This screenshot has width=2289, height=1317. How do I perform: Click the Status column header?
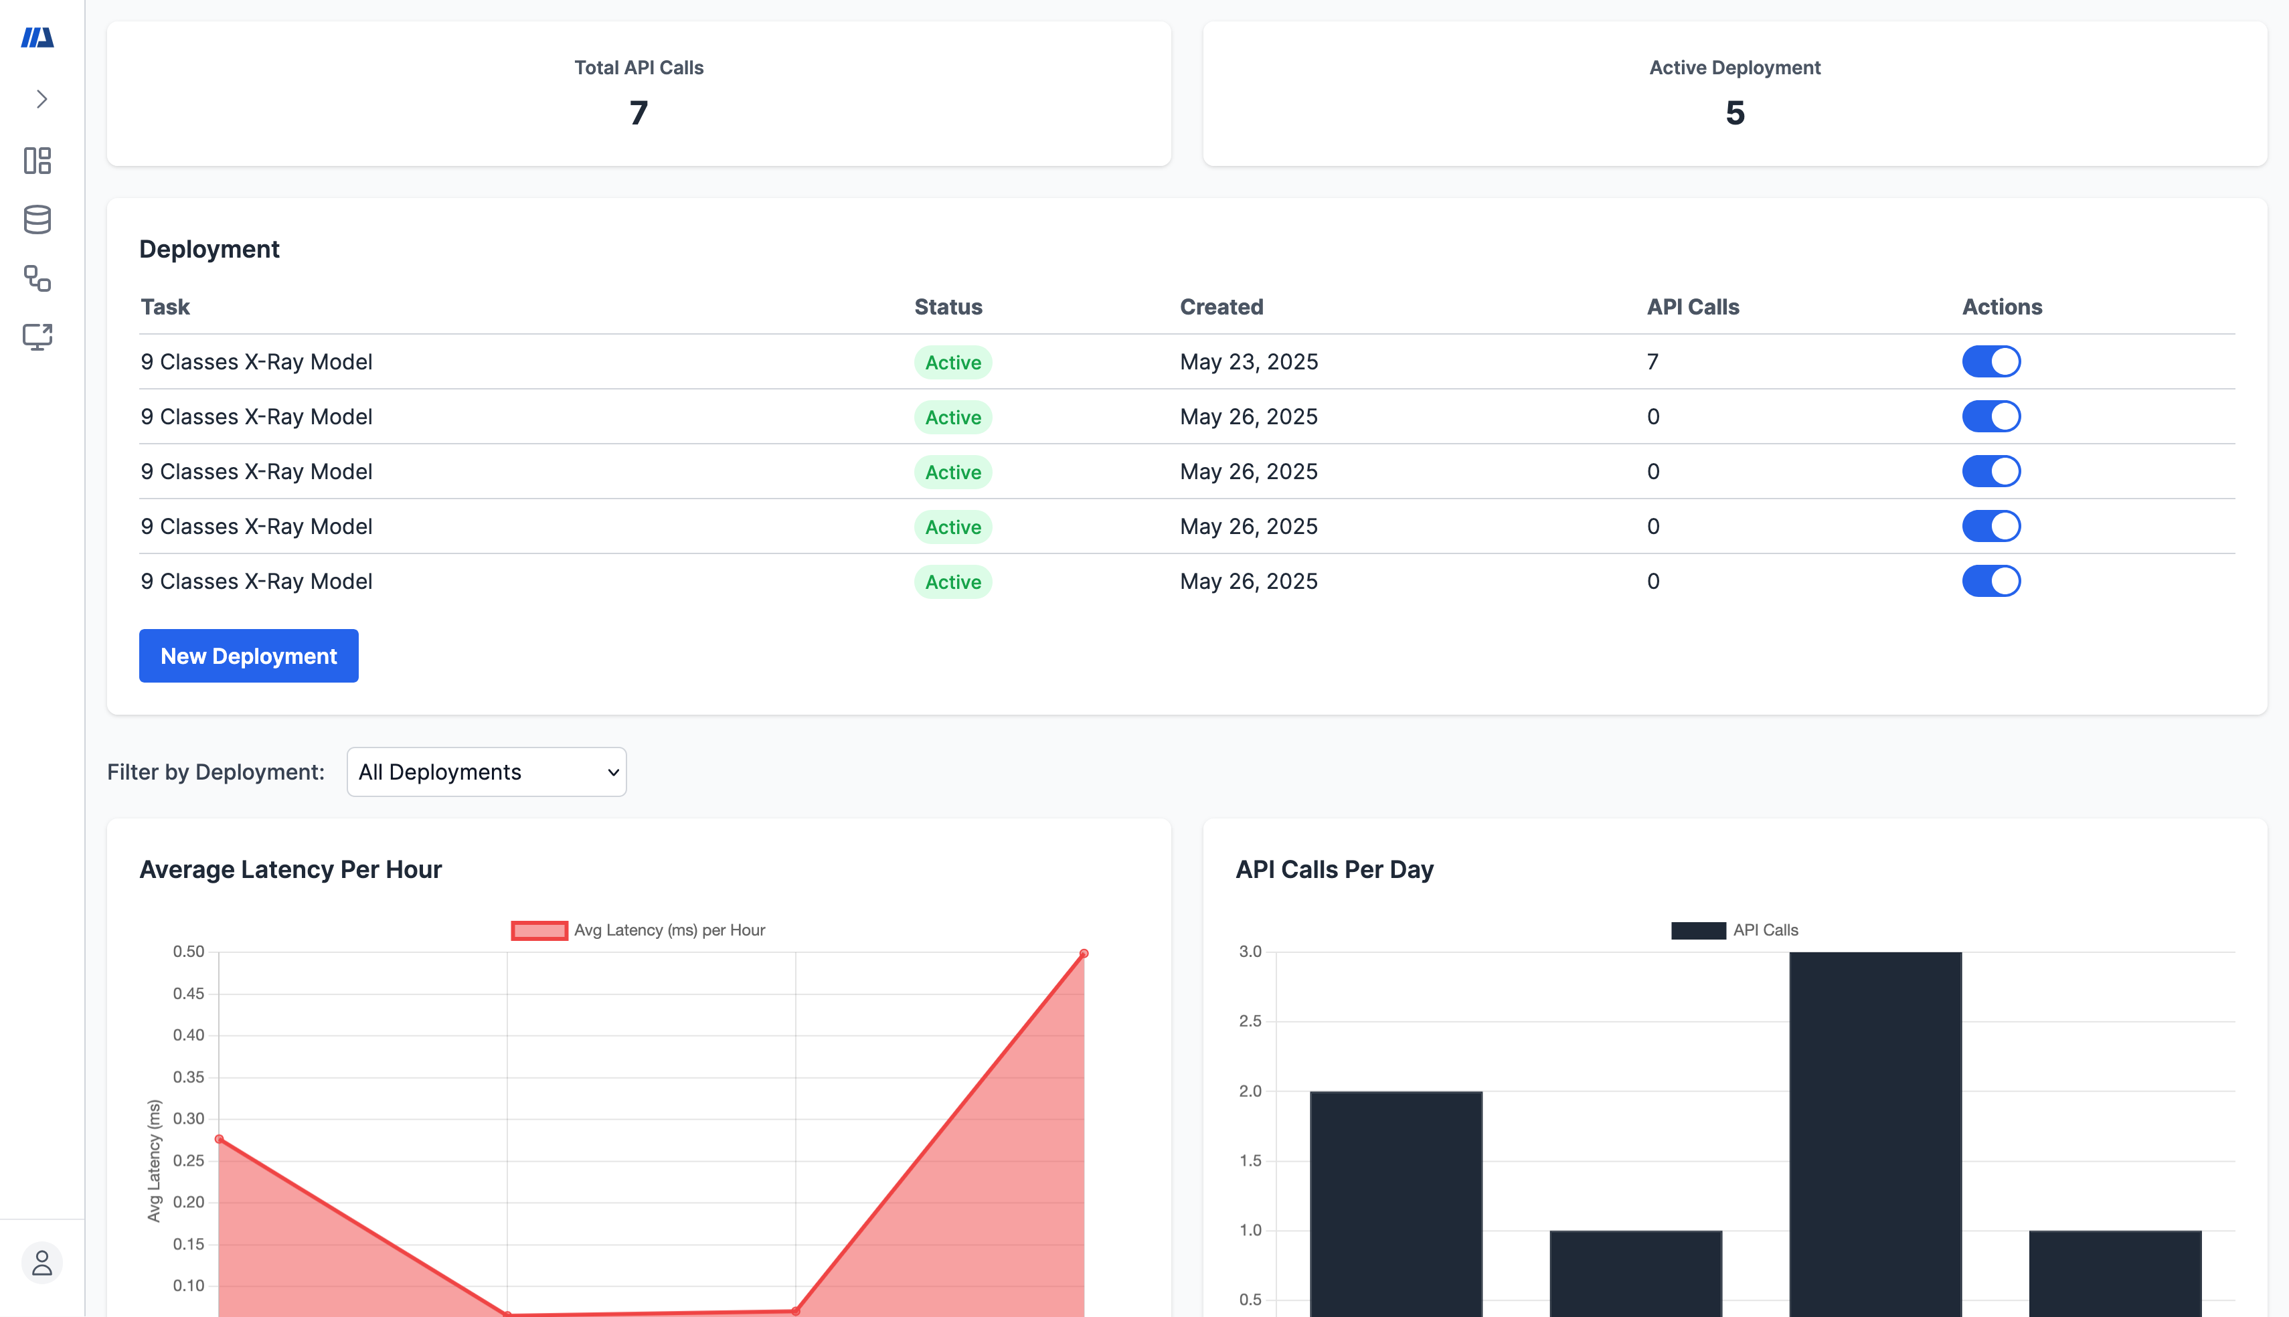[x=947, y=306]
